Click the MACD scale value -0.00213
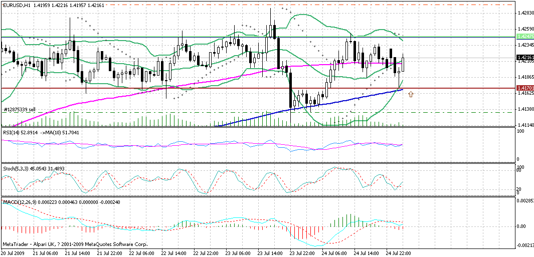 (525, 245)
